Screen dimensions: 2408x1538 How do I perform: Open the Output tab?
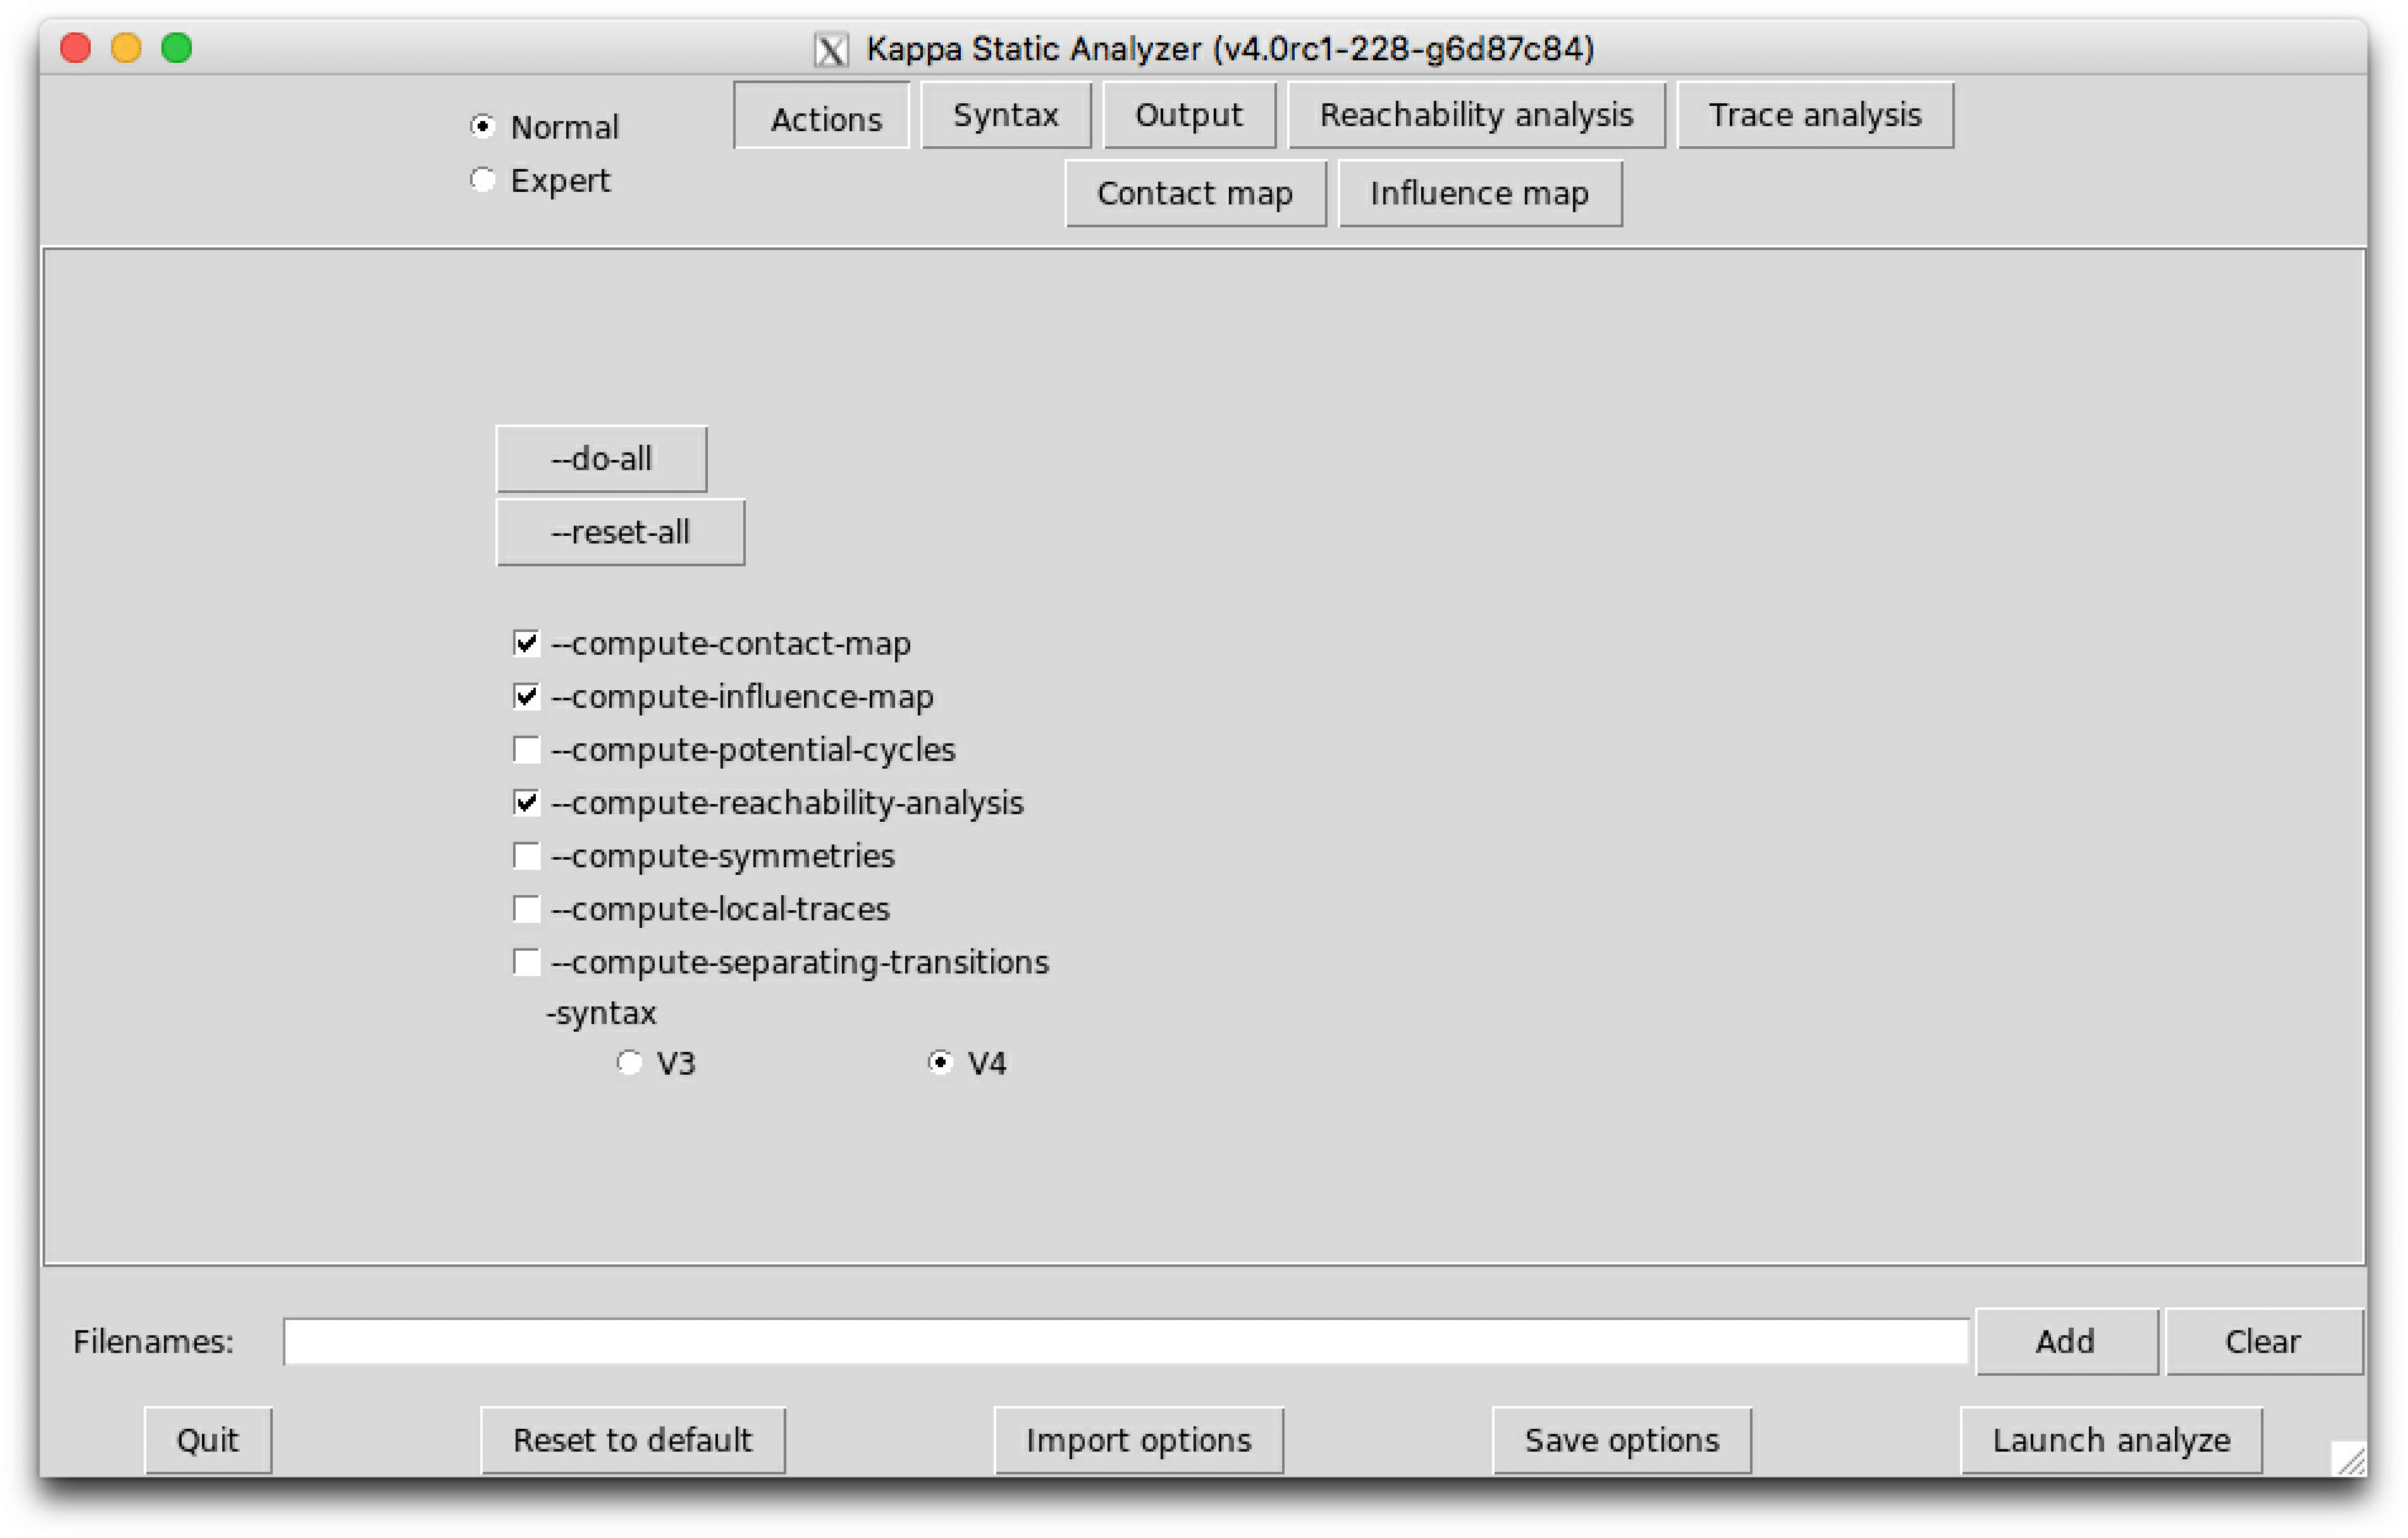tap(1189, 115)
